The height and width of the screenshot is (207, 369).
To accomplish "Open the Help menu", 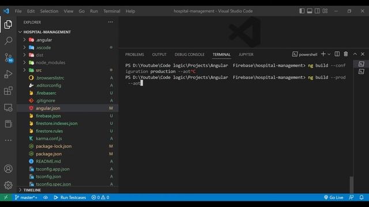I will (x=130, y=11).
